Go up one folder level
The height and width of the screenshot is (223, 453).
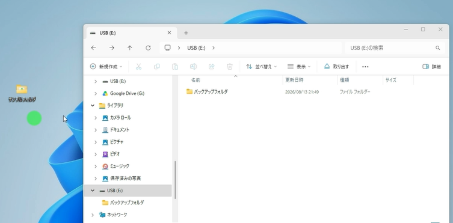(x=130, y=48)
